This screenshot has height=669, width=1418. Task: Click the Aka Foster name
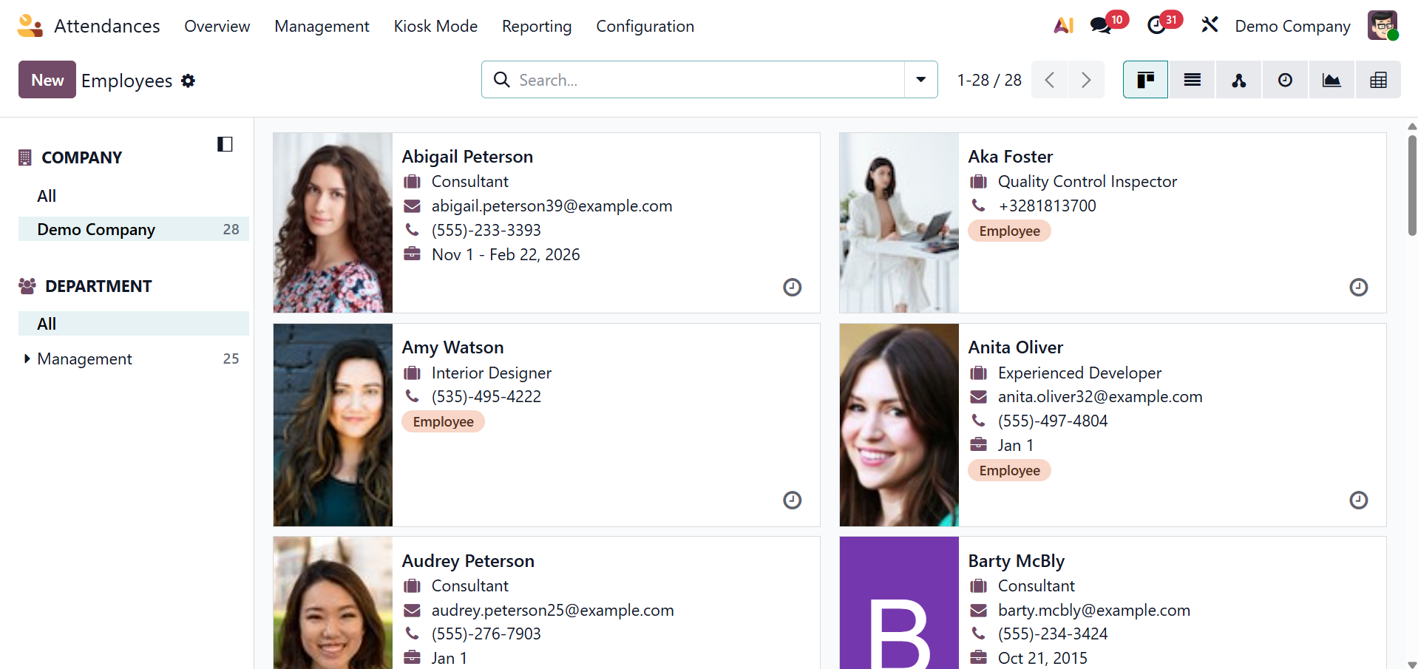[1011, 157]
